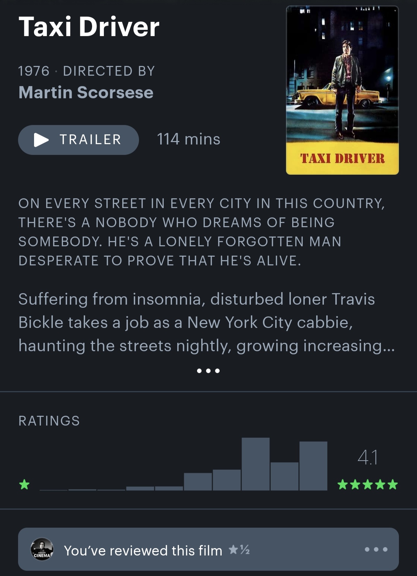
Task: Tap the Taxi Driver poster thumbnail
Action: [x=342, y=90]
